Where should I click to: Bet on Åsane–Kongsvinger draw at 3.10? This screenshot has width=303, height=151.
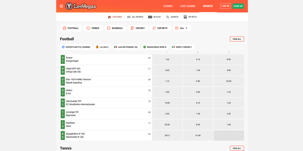tap(198, 59)
